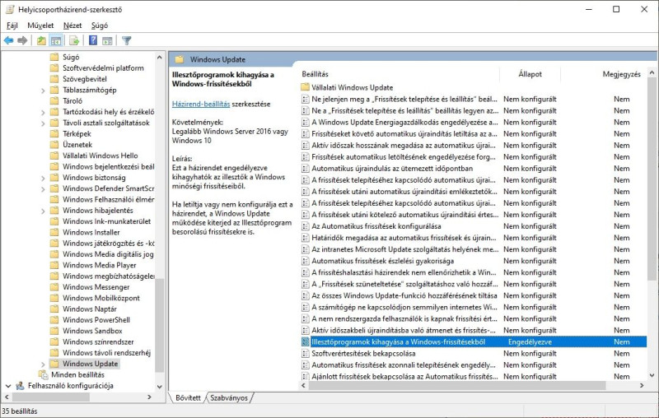The height and width of the screenshot is (418, 659).
Task: Go up one level with folder-arrow icon
Action: [x=41, y=40]
